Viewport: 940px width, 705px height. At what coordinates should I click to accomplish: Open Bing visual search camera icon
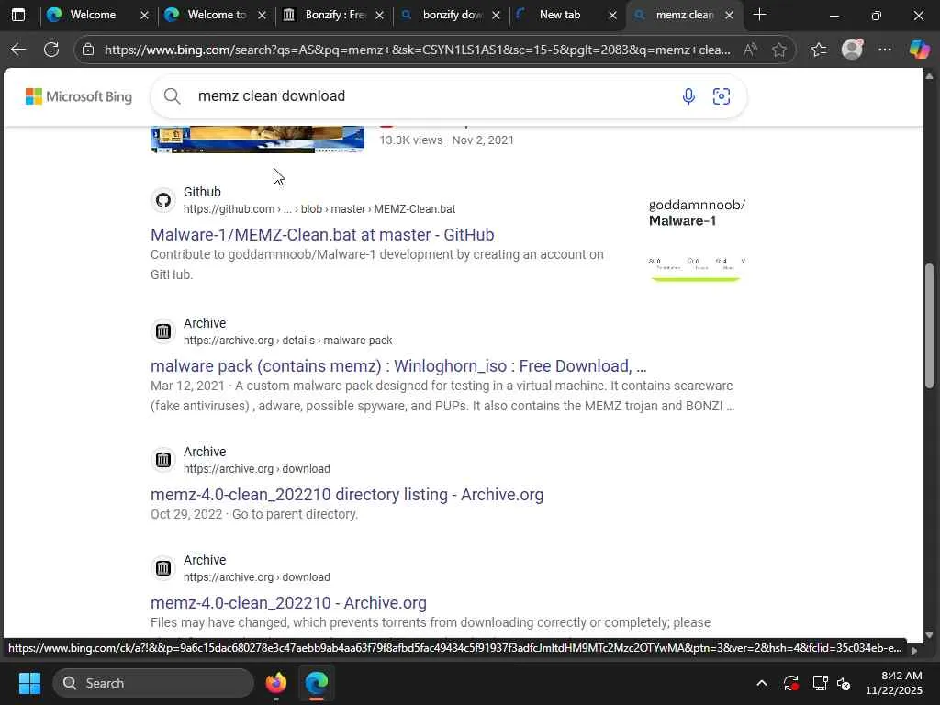pos(722,95)
